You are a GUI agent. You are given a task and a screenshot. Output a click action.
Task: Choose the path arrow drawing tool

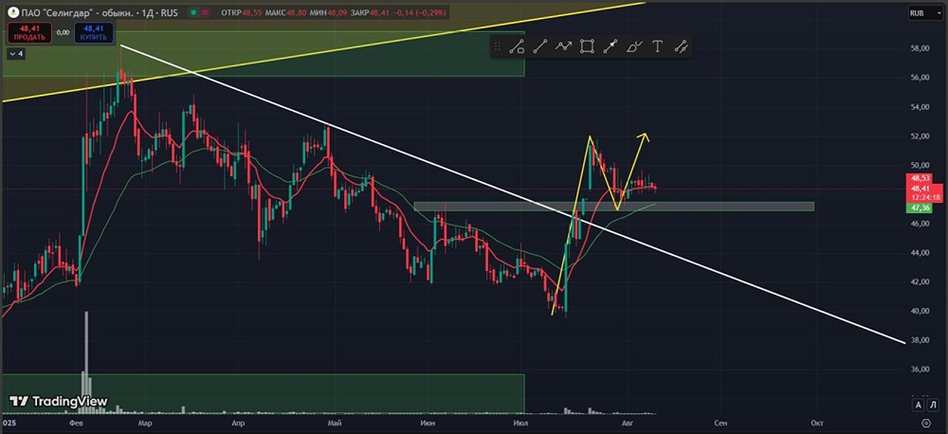(563, 46)
